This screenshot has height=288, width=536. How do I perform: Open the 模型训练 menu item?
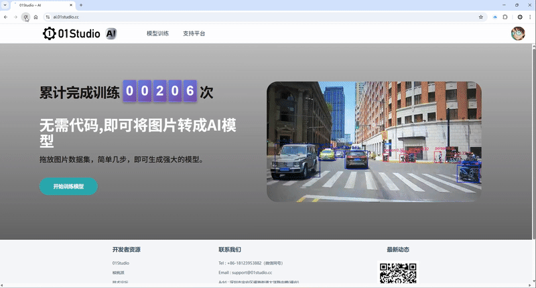(x=157, y=33)
